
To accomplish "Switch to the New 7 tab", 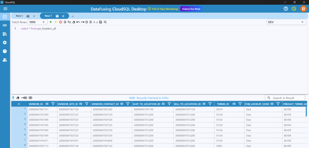I will coord(48,16).
